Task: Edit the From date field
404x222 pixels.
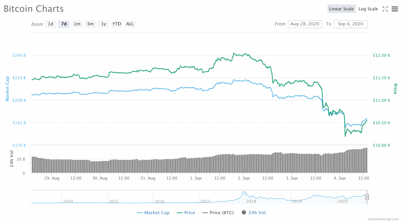Action: point(305,24)
